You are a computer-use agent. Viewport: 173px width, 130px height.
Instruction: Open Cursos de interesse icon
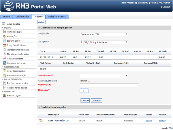point(5,63)
